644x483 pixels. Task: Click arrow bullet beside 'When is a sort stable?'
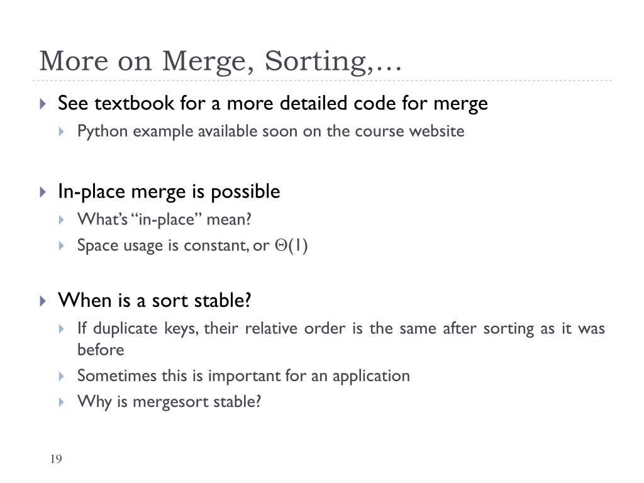tap(43, 301)
